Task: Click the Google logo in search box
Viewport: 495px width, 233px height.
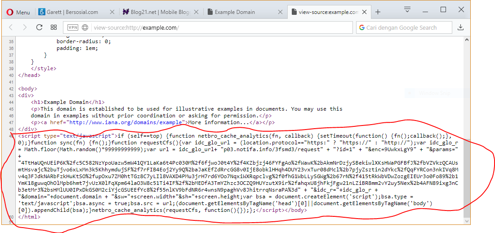Action: [362, 27]
